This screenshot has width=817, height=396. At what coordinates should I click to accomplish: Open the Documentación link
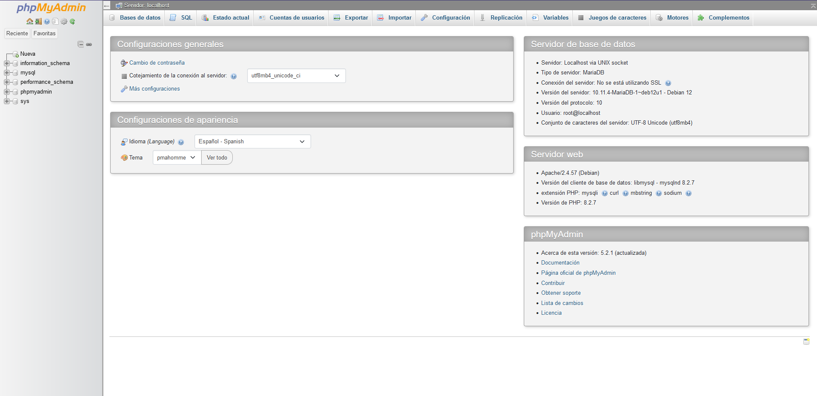click(x=560, y=263)
